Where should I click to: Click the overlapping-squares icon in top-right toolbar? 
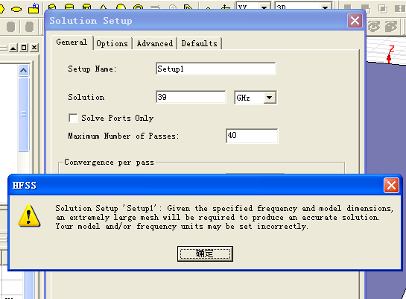[x=383, y=9]
